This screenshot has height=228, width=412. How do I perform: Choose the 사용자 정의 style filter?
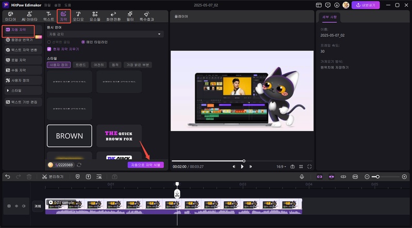pyautogui.click(x=59, y=65)
